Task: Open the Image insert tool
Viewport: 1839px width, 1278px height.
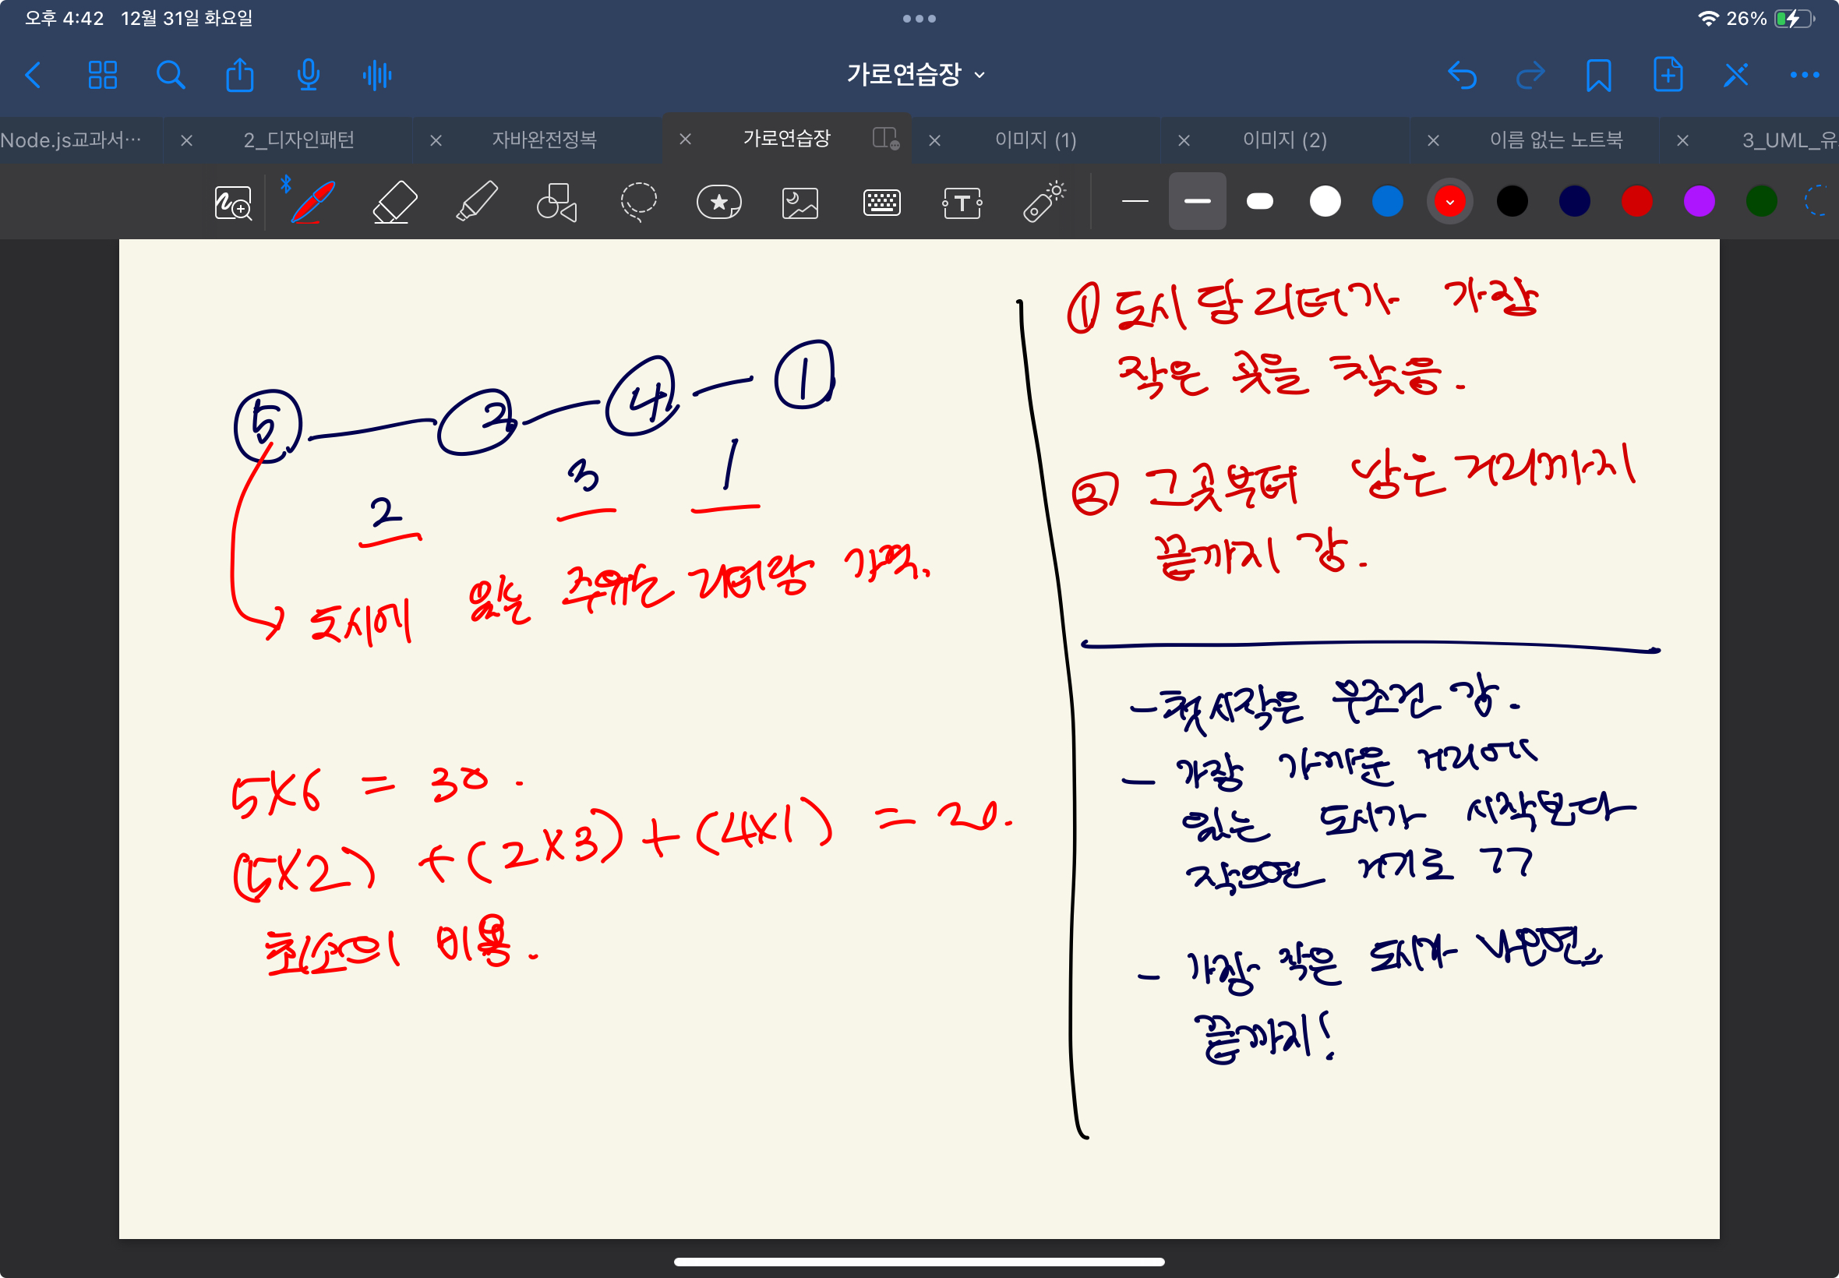Action: (x=799, y=203)
